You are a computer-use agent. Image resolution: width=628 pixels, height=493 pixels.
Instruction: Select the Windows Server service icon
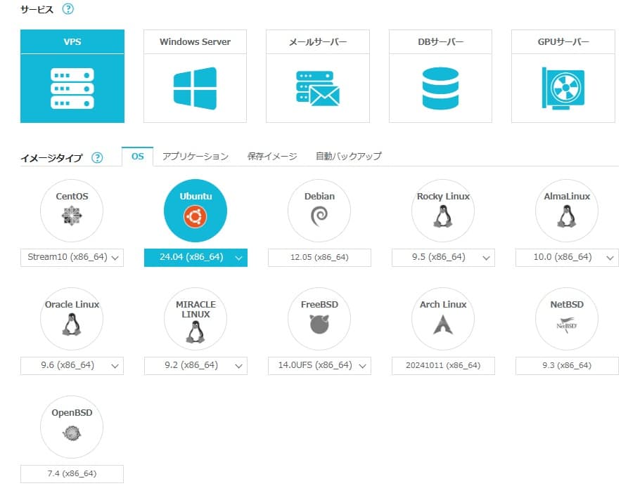point(195,88)
